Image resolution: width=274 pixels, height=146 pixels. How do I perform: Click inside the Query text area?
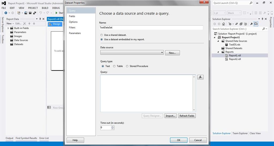coord(146,93)
